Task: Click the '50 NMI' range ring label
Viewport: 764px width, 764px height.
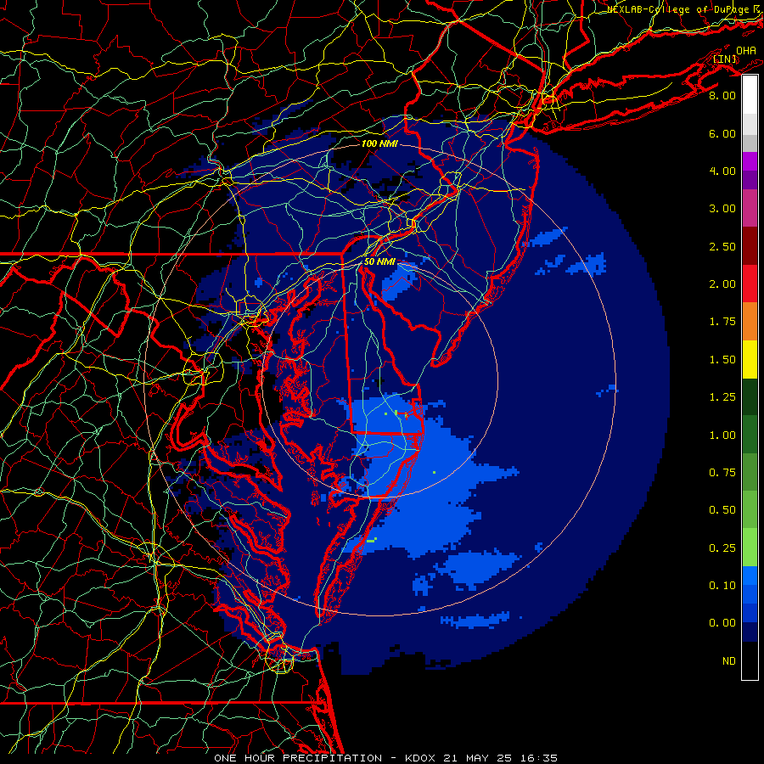Action: (x=379, y=261)
